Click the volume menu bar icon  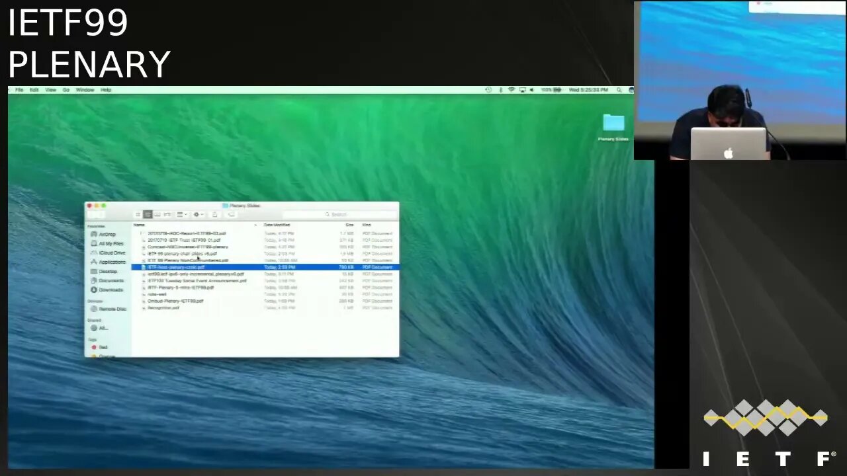531,90
